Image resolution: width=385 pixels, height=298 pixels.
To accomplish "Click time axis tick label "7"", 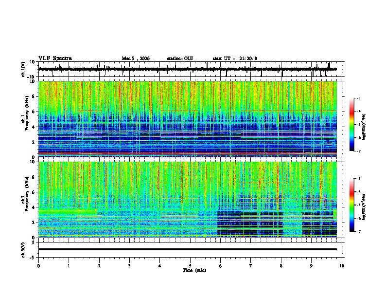I will tap(251, 266).
